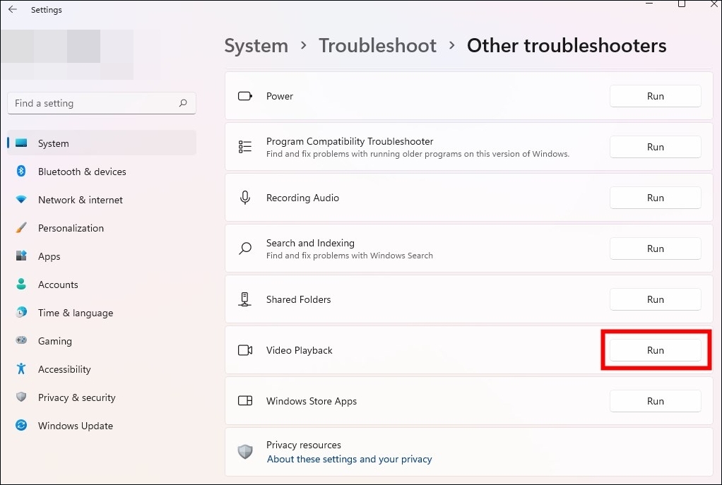Image resolution: width=722 pixels, height=485 pixels.
Task: Select the Privacy & security shield icon
Action: [21, 397]
